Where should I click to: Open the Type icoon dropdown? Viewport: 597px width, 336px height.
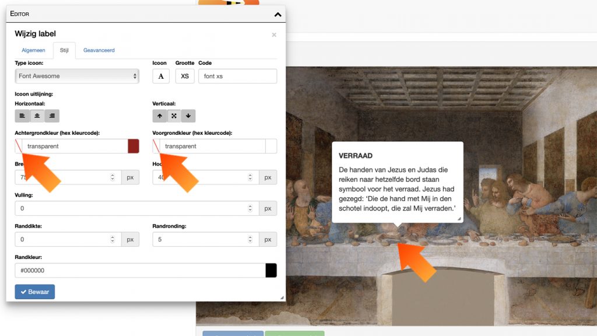point(77,76)
